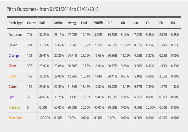Open the Slider pitch type link
188x132 pixels.
point(12,66)
